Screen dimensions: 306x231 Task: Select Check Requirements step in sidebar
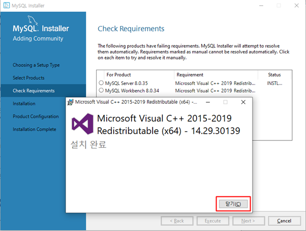coord(43,91)
